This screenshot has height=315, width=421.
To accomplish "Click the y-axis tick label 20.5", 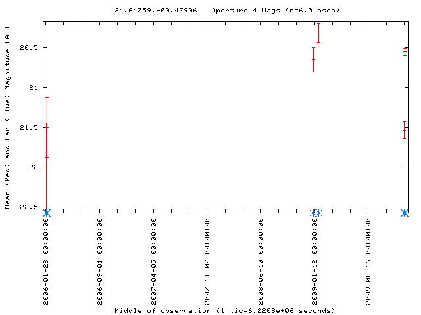I will 29,48.
